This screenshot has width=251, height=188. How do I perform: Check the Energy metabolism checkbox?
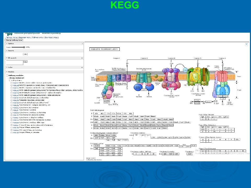coord(9,78)
